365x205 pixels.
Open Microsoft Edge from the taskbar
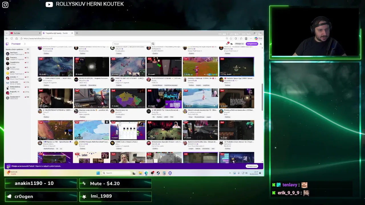point(146,173)
